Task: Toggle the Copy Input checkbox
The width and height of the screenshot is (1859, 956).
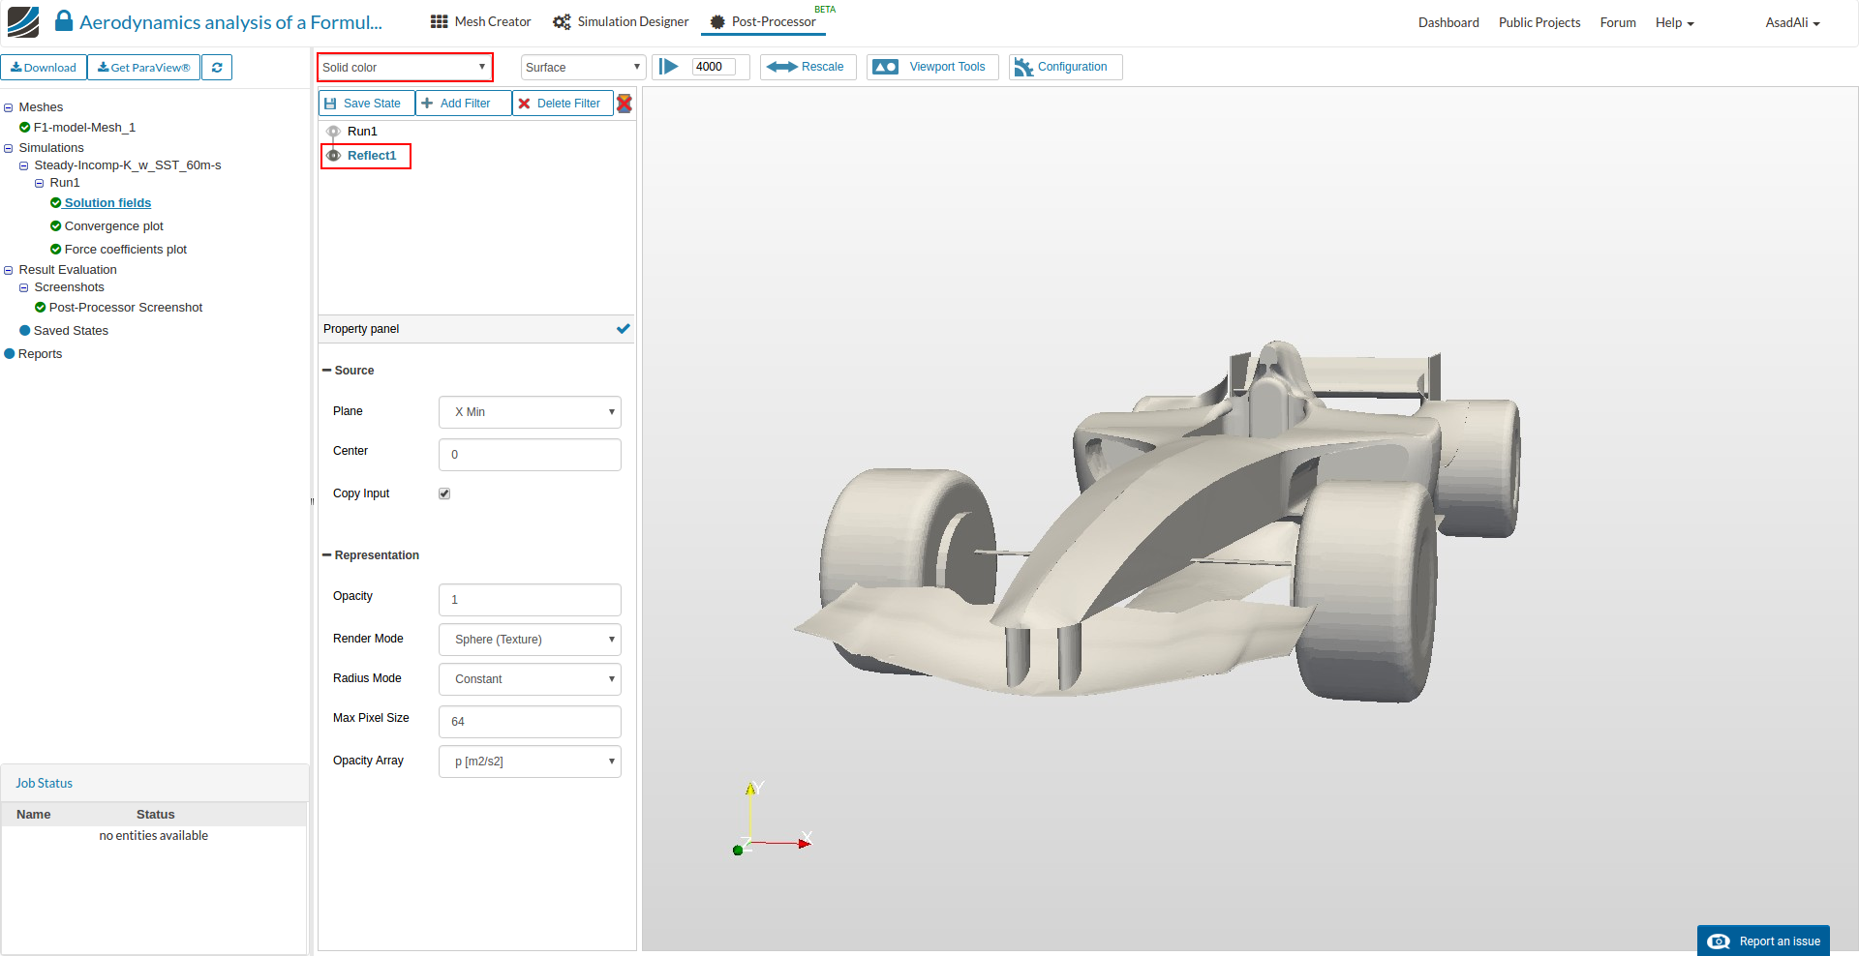Action: pyautogui.click(x=444, y=493)
